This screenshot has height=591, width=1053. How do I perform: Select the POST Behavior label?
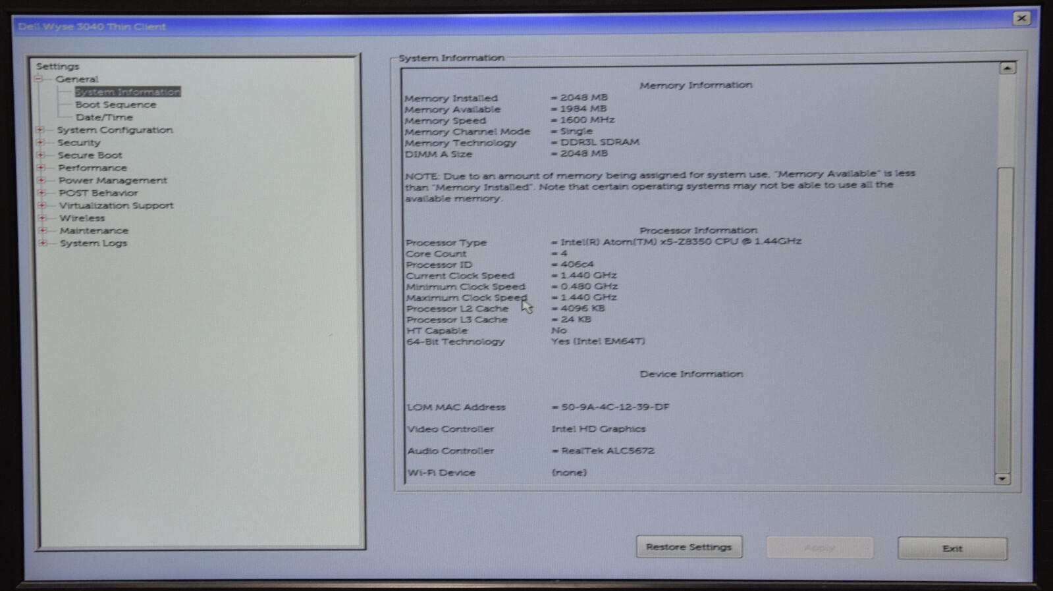(x=98, y=193)
